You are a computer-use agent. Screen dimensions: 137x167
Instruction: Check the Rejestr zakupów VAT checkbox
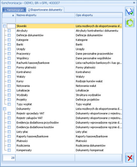point(9,118)
